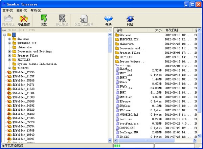Select deleted folder $$folder_17996 in tree
This screenshot has width=203, height=149.
pos(23,72)
